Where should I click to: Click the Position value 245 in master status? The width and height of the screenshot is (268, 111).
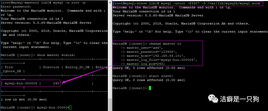coord(56,83)
